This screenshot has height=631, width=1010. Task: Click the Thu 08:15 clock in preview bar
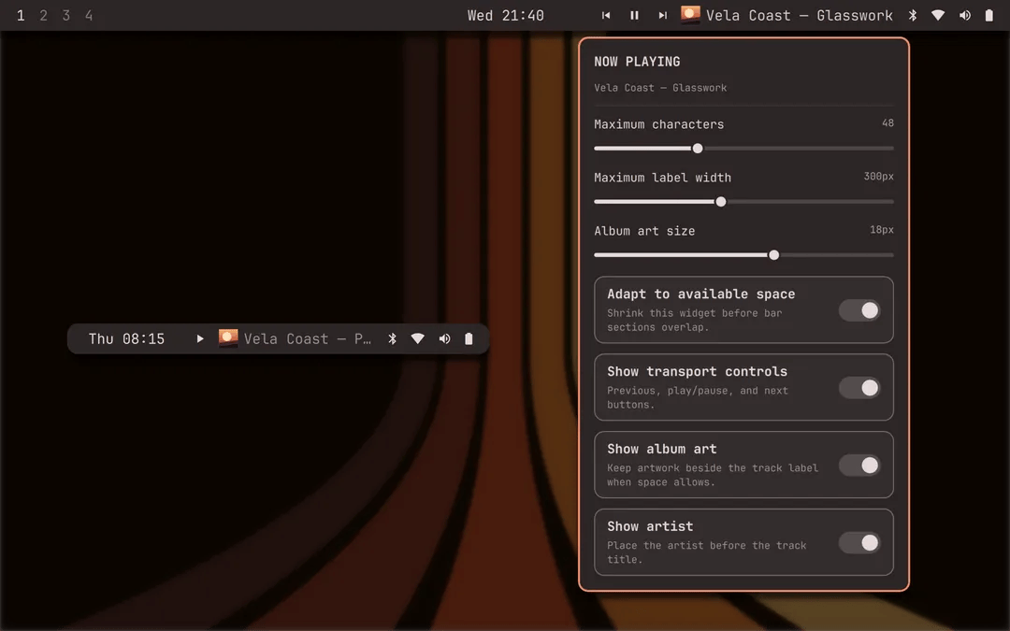point(126,338)
